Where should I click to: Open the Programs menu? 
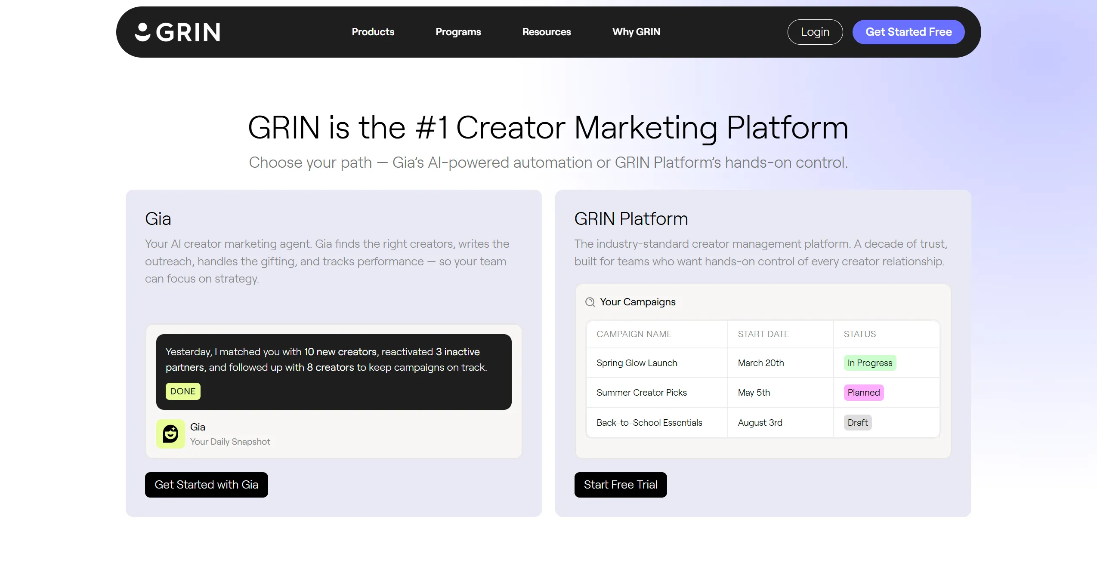(458, 31)
